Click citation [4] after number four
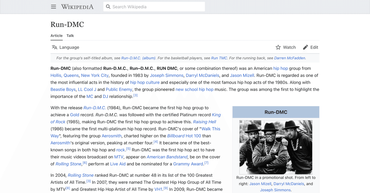370x193 pixels. (156, 142)
